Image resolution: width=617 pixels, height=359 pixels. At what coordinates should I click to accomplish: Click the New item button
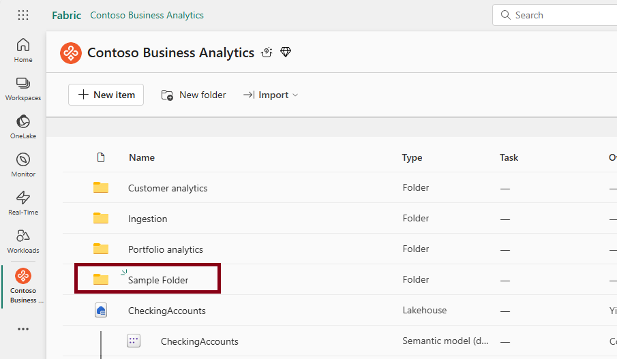106,95
